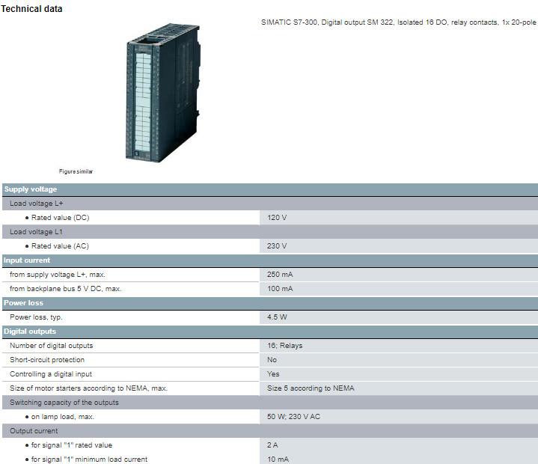
Task: Select the Load voltage L1 subheader row
Action: coord(270,232)
